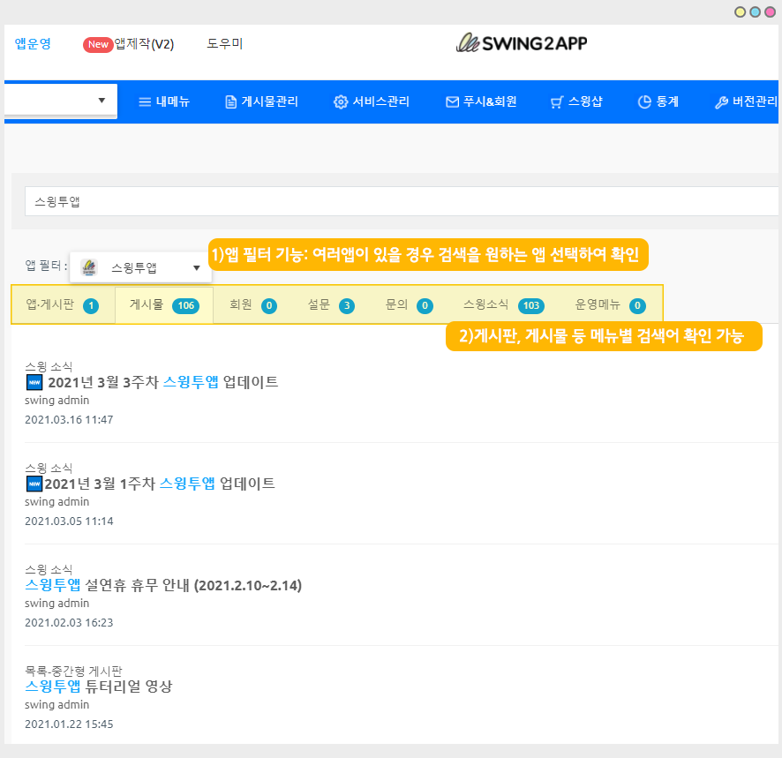This screenshot has width=782, height=758.
Task: Open the 스윙투앱 튜터리얼 영상 post
Action: tap(99, 686)
